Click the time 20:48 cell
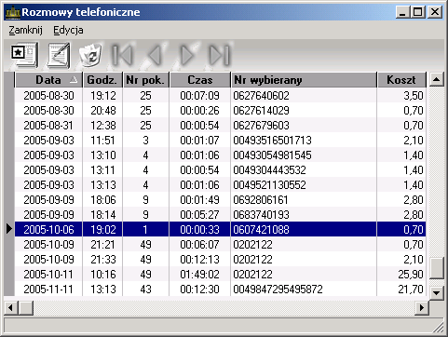 pos(102,110)
